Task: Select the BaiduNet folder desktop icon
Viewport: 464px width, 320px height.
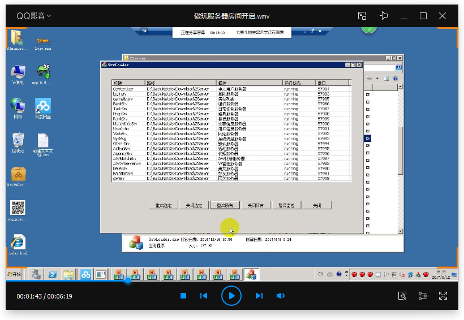Action: tap(18, 176)
